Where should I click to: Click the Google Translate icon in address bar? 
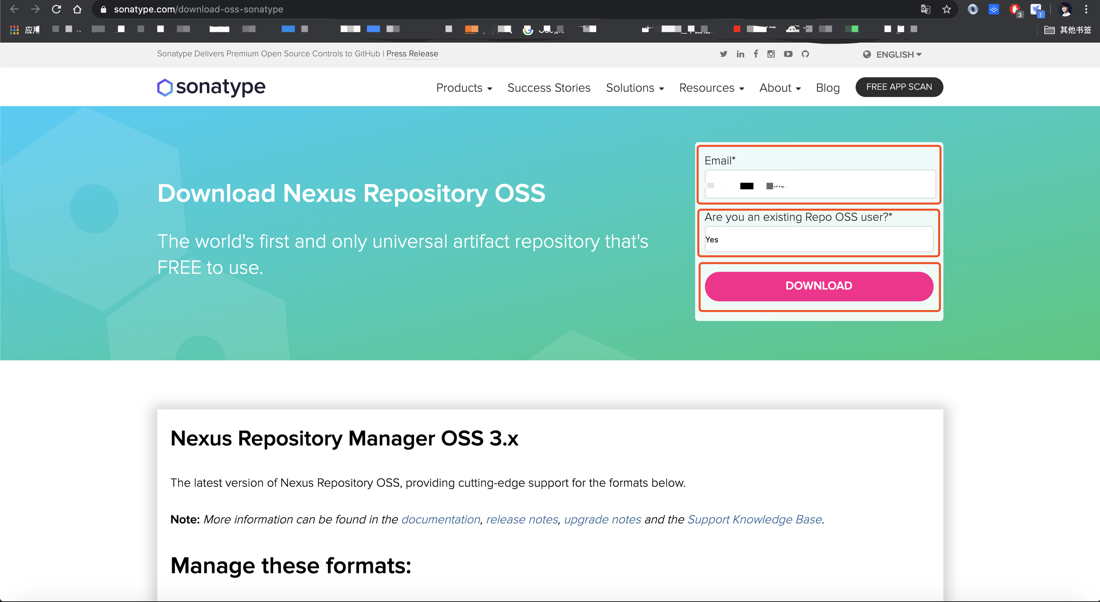[x=925, y=9]
